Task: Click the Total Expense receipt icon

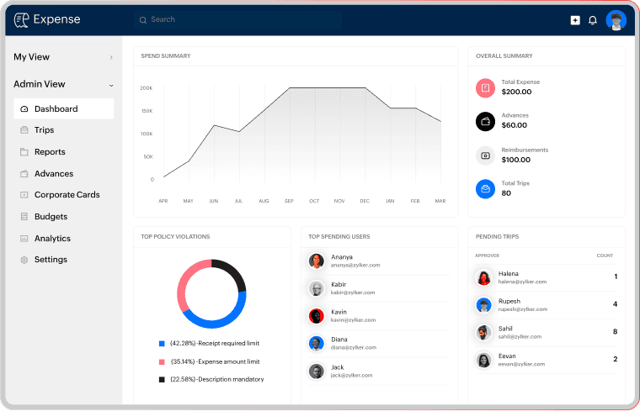Action: [485, 87]
